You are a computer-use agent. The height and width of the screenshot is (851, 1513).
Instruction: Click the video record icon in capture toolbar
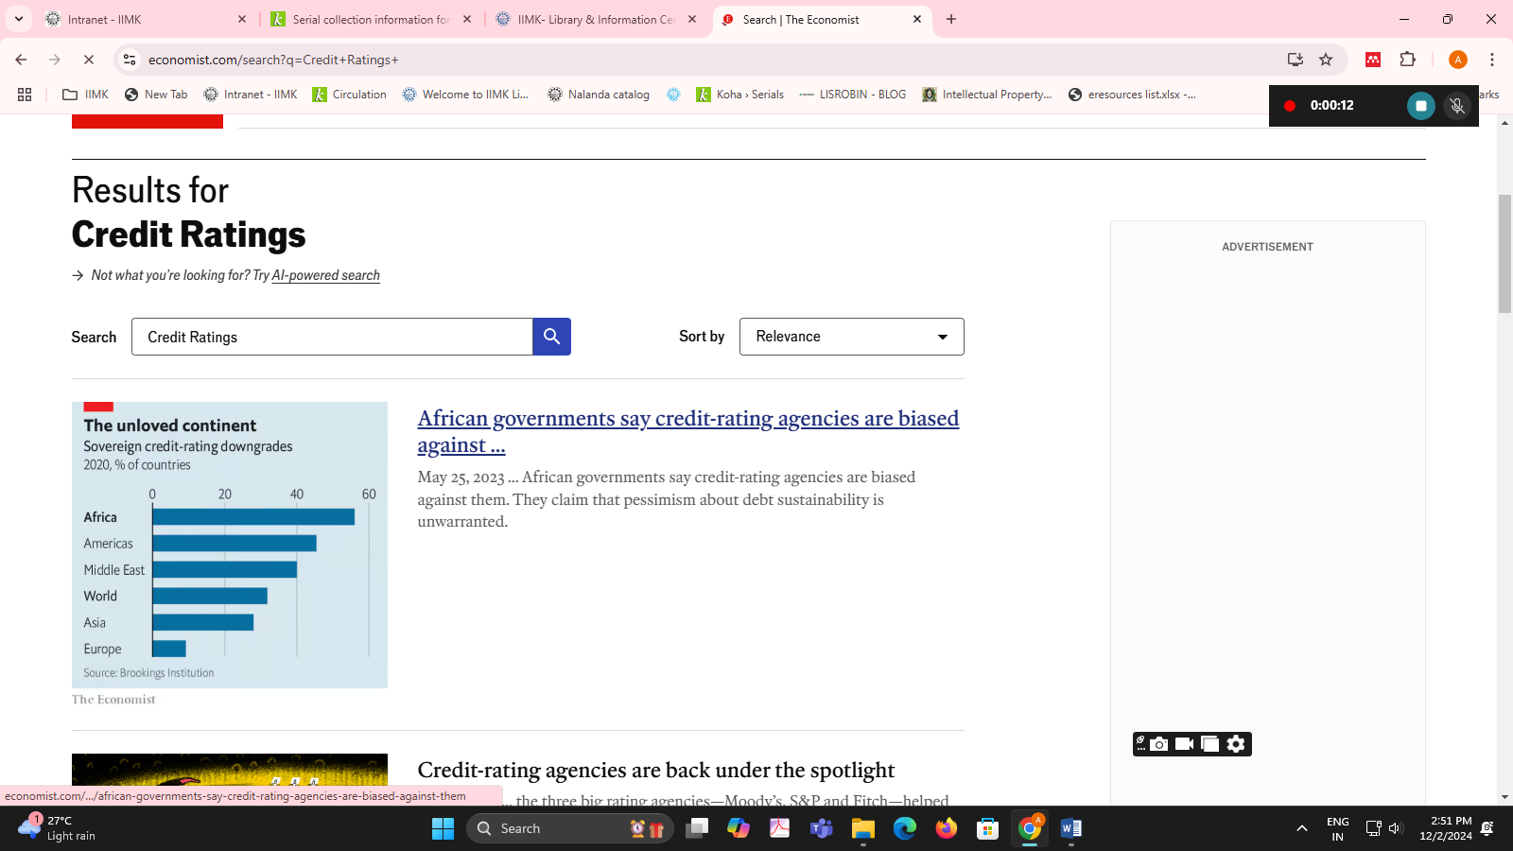coord(1184,744)
